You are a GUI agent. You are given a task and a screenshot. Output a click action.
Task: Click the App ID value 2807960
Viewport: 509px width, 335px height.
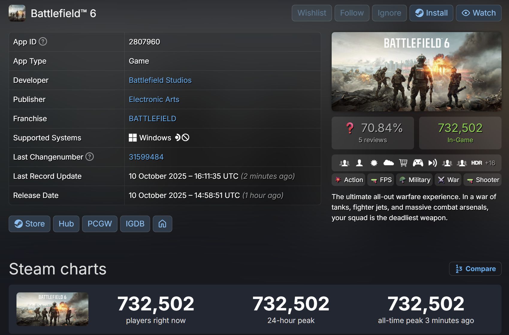[x=144, y=42]
